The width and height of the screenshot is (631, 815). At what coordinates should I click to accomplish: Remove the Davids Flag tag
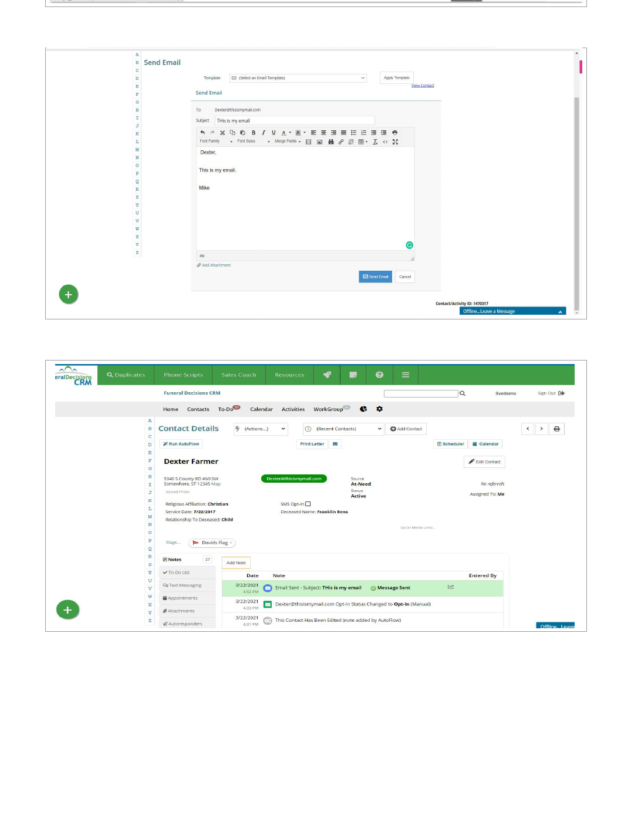click(231, 543)
